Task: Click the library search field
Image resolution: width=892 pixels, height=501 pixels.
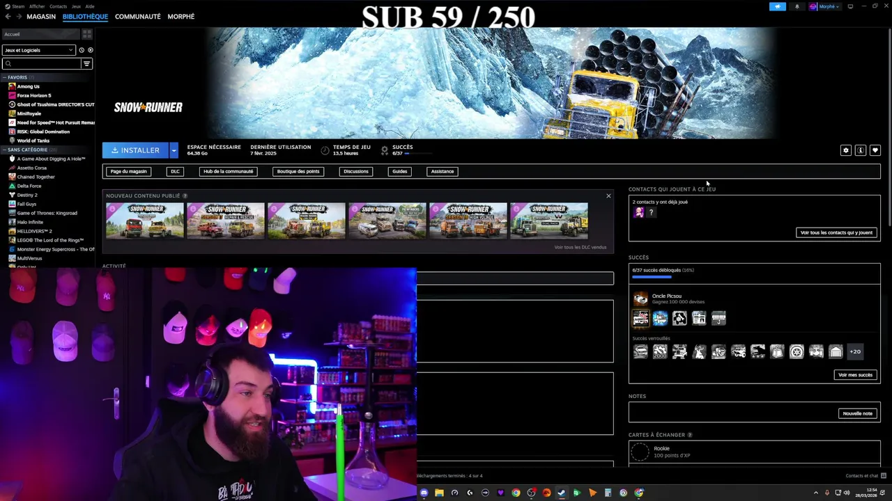Action: tap(42, 63)
